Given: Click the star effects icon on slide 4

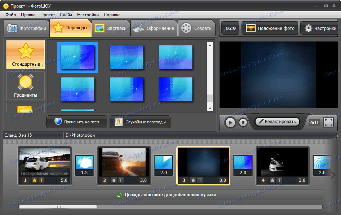Looking at the screenshot, I should pos(273,180).
